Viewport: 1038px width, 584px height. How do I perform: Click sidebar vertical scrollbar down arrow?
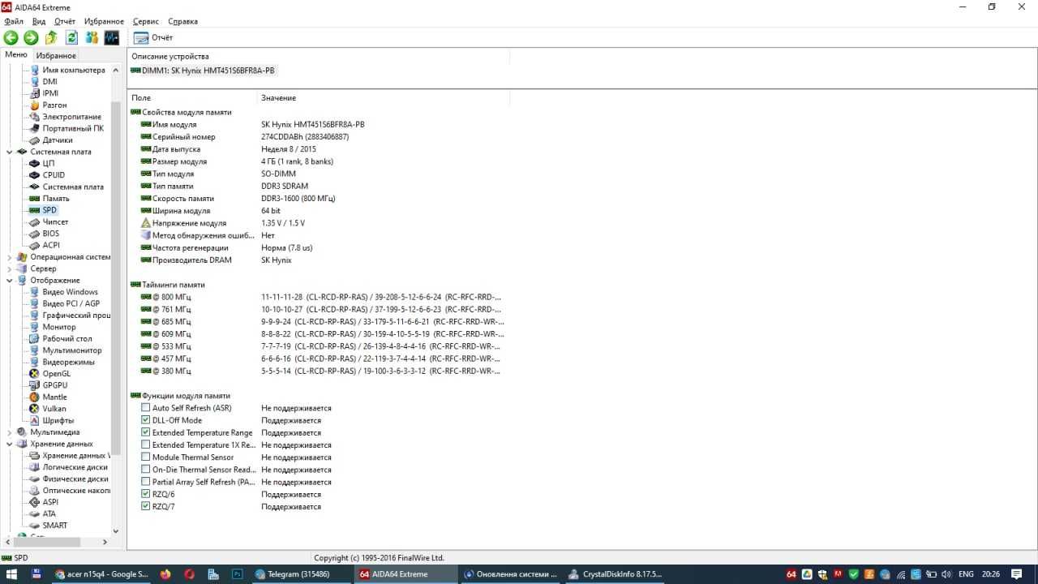pos(116,531)
